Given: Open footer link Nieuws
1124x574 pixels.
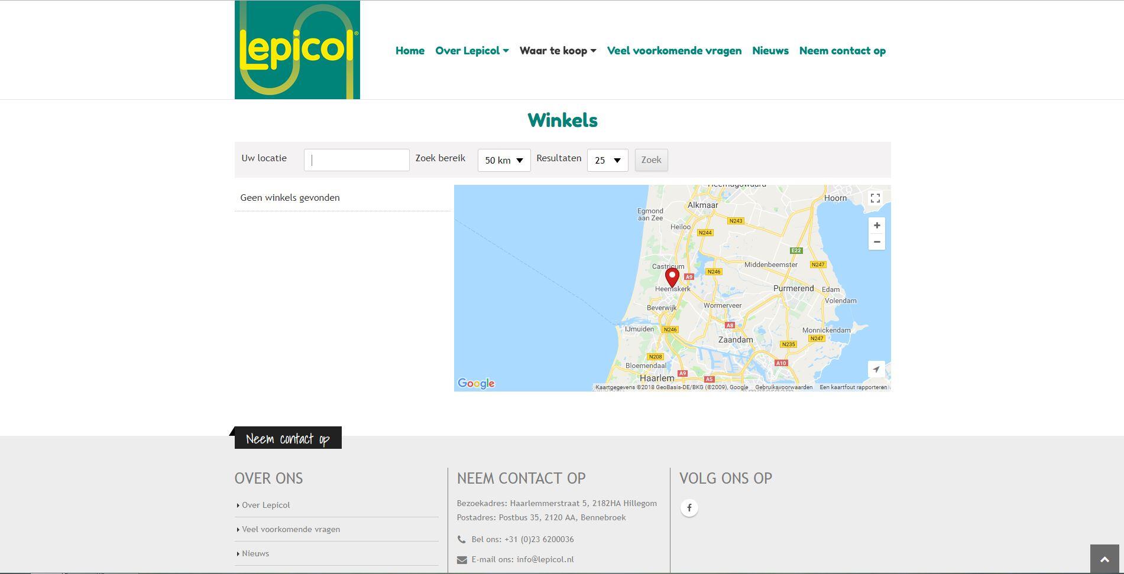Looking at the screenshot, I should [x=255, y=553].
